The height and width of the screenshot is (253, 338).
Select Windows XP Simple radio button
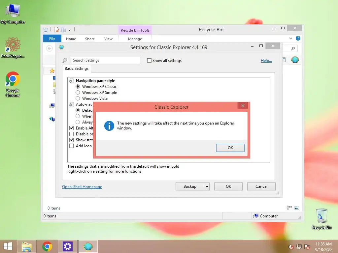click(x=78, y=93)
